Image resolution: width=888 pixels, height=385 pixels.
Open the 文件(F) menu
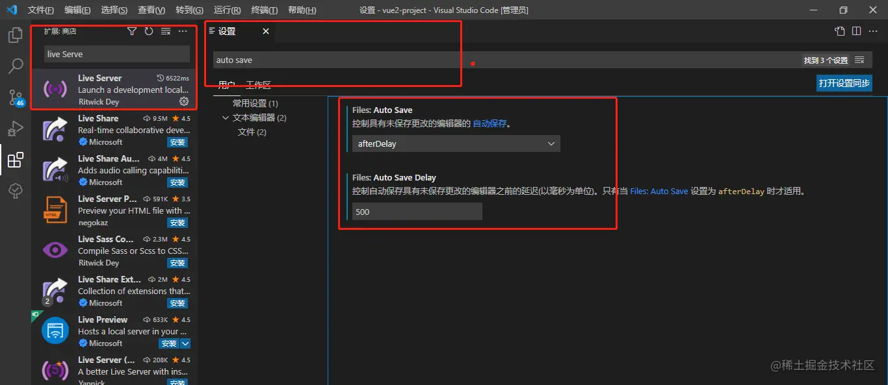coord(41,10)
